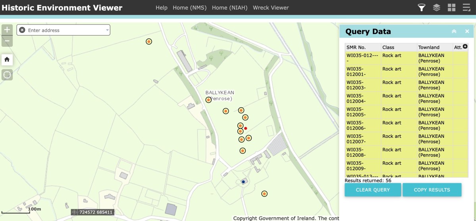Open the map layers list

point(436,8)
